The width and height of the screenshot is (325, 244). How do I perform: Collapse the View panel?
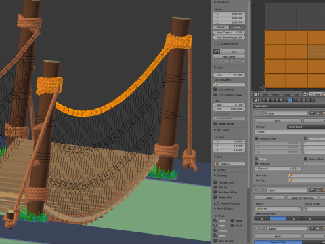(215, 68)
